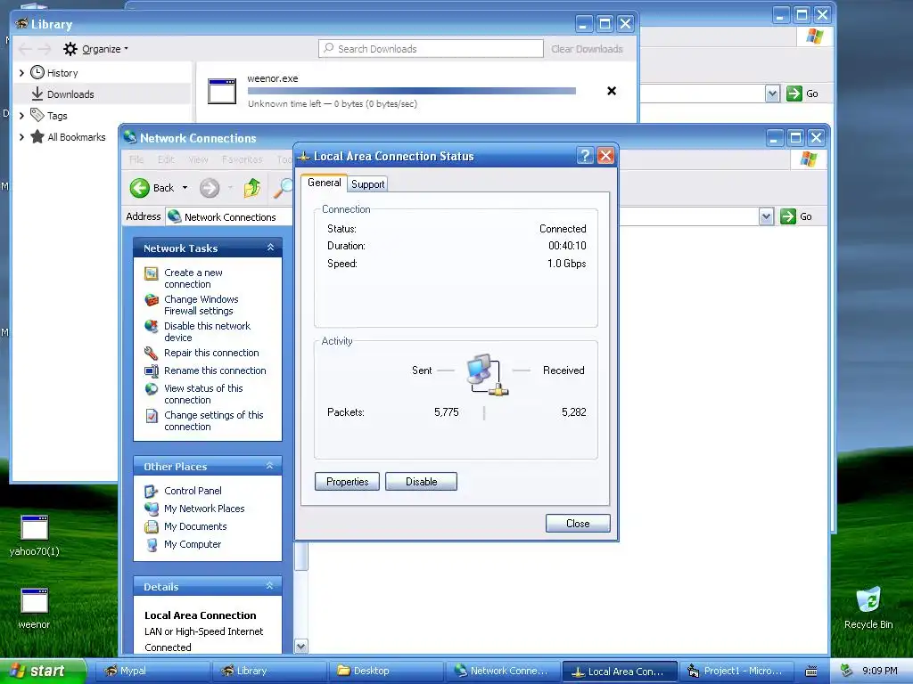This screenshot has width=913, height=684.
Task: Click View status of this connection
Action: point(203,394)
